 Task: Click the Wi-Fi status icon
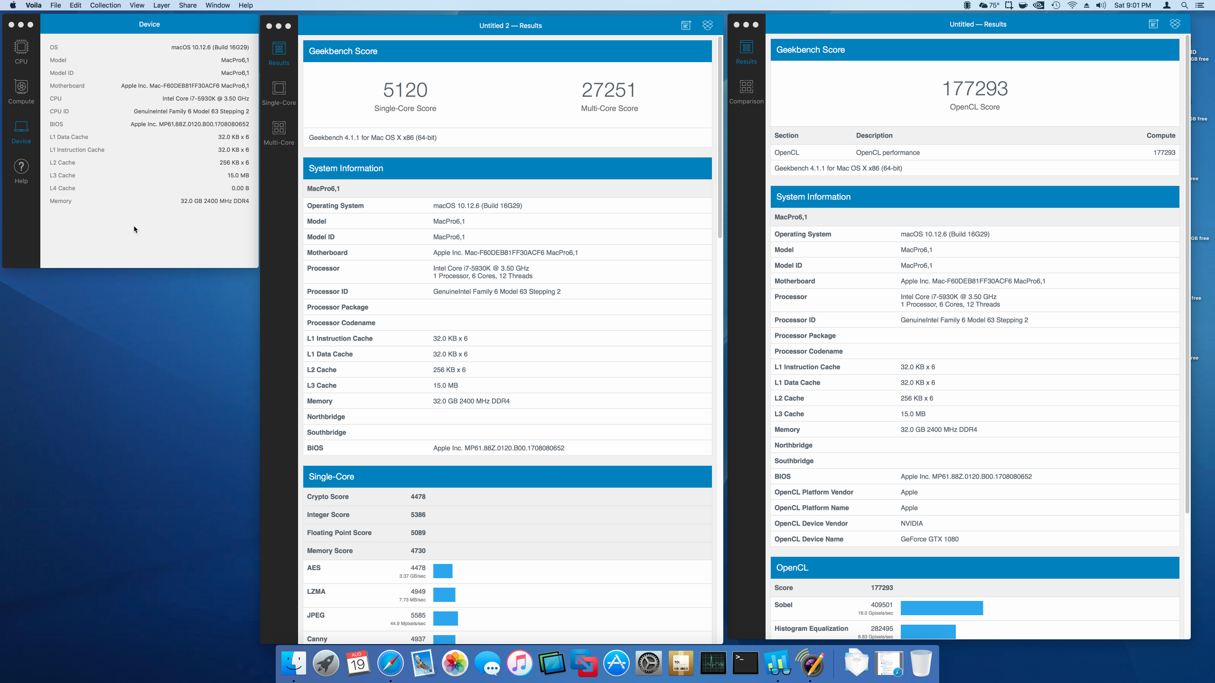coord(1072,5)
